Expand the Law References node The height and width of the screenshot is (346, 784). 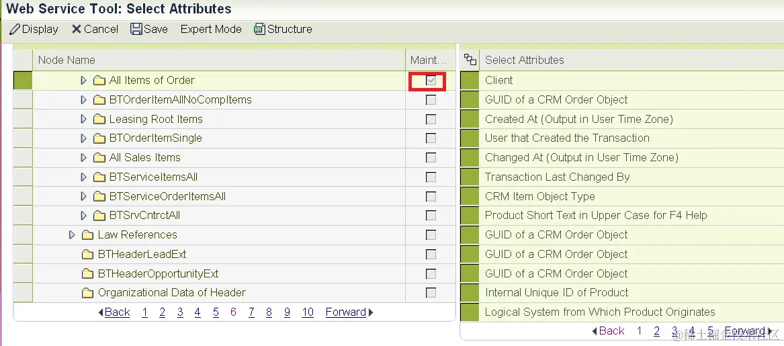[x=72, y=235]
